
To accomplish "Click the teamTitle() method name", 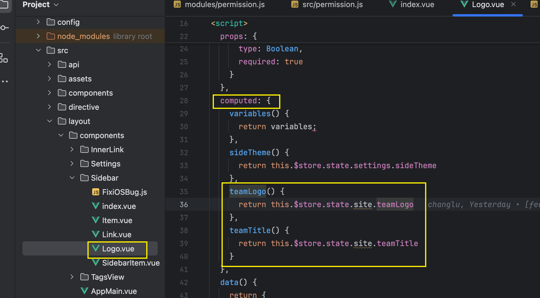I will click(x=250, y=230).
